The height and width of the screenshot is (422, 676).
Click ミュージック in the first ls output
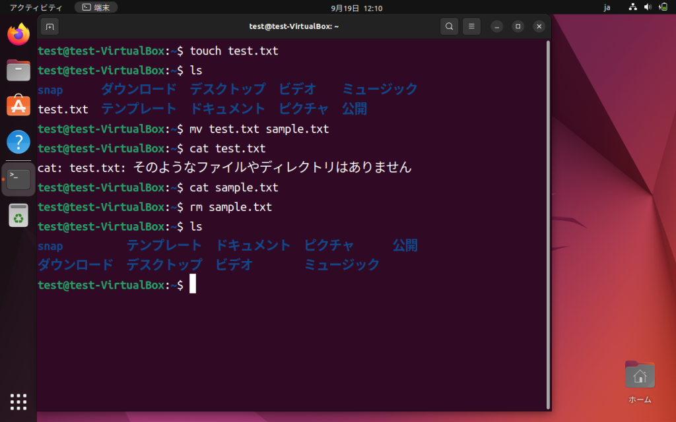click(380, 89)
